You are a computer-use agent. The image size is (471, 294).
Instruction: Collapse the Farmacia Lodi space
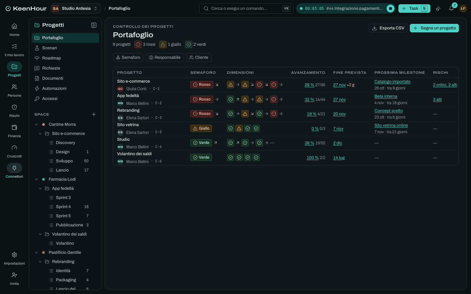tap(36, 179)
